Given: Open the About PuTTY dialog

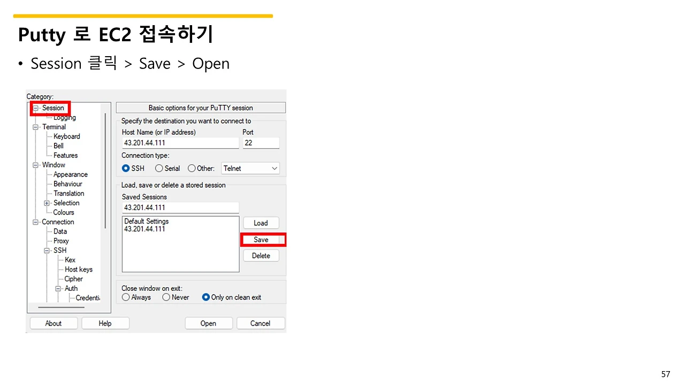Looking at the screenshot, I should [54, 324].
